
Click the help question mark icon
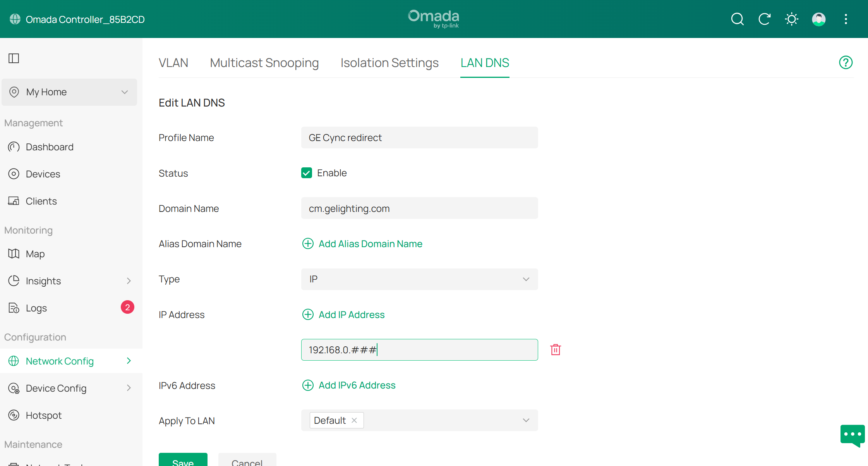pos(846,62)
